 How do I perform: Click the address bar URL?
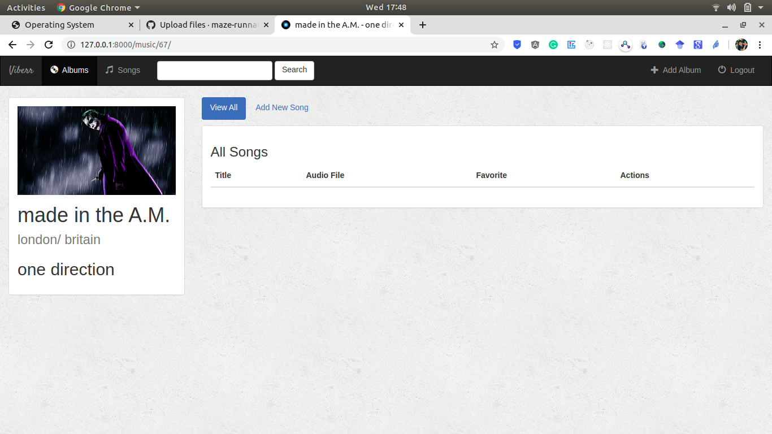click(125, 45)
